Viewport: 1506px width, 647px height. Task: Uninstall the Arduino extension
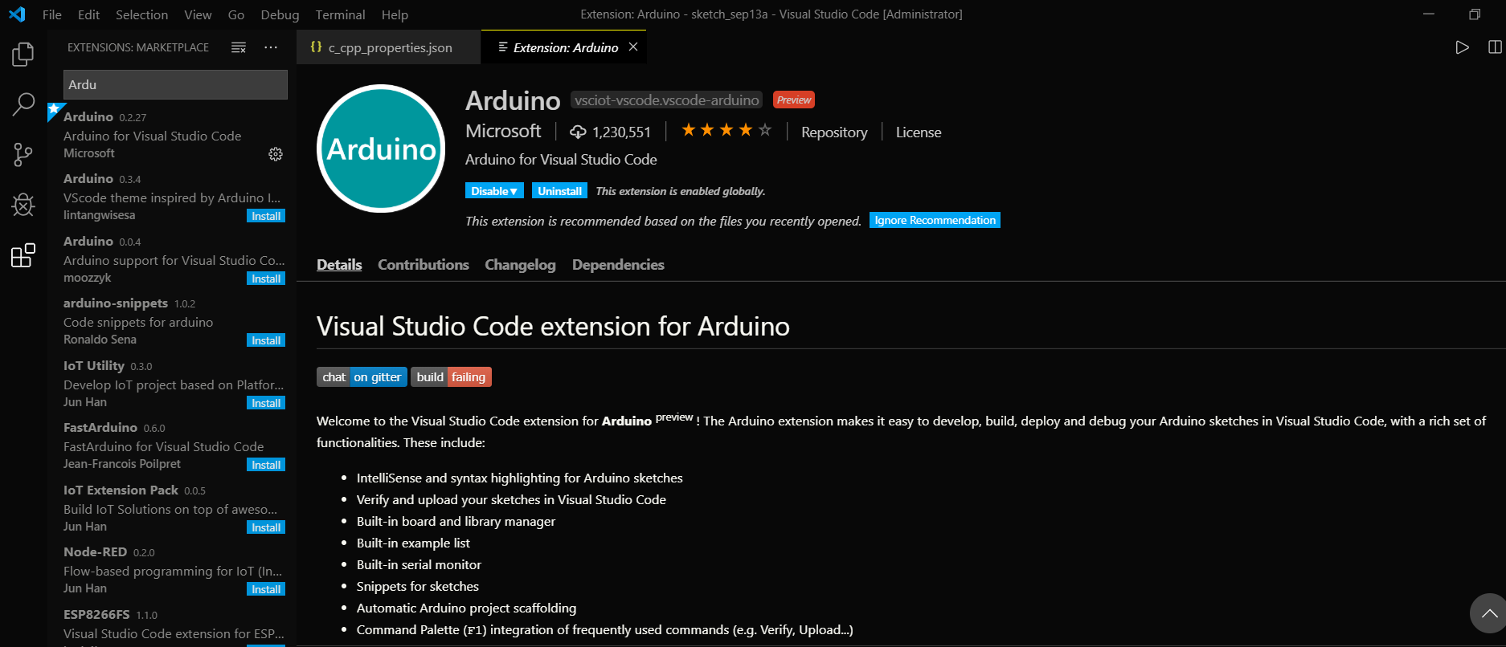559,191
